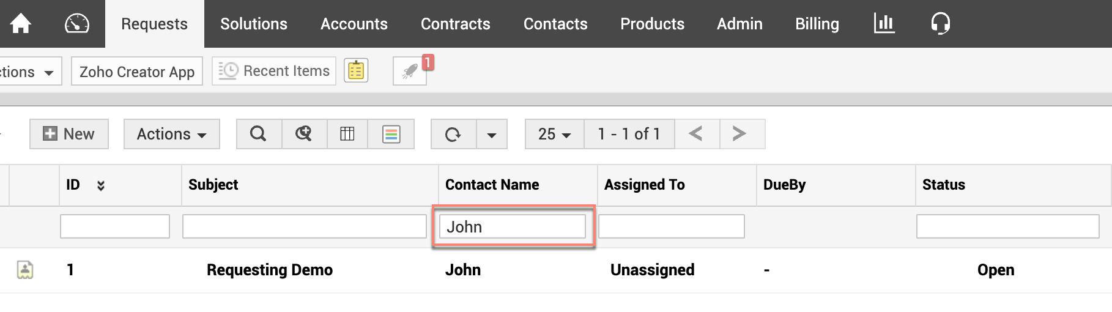
Task: Open the Contracts tab
Action: tap(456, 24)
